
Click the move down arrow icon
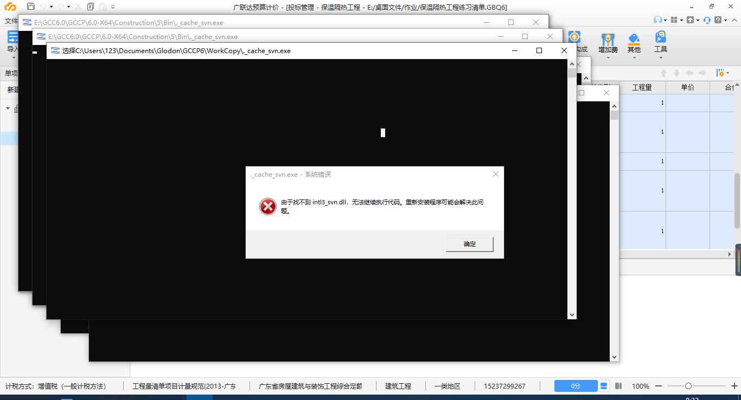676,73
